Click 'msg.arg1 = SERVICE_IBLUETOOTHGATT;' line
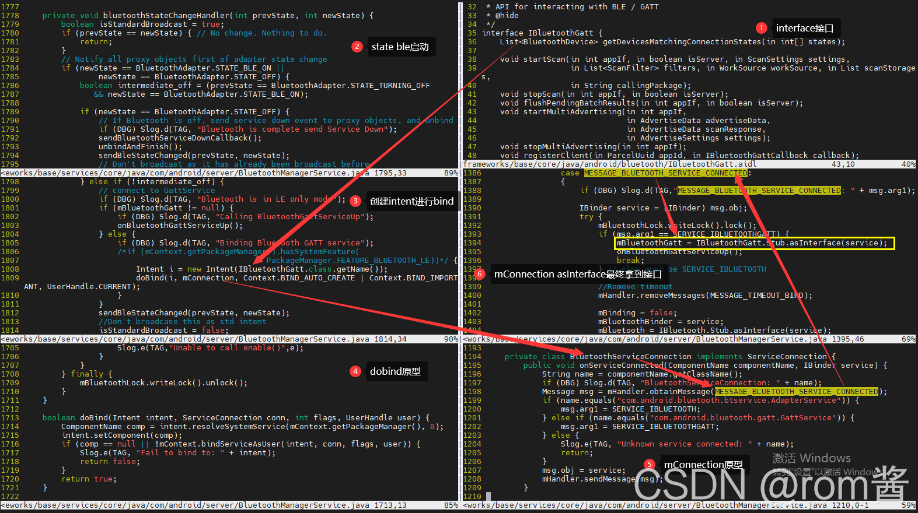This screenshot has width=918, height=513. pyautogui.click(x=640, y=427)
